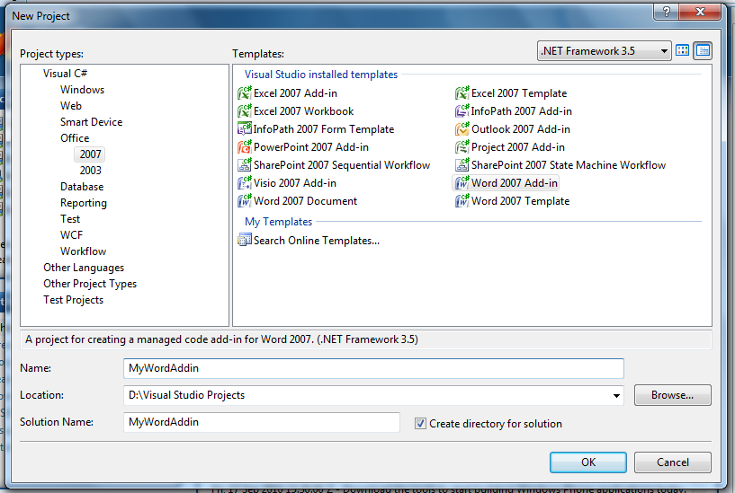Select the Word 2007 Template icon
Viewport: 735px width, 493px height.
point(462,200)
